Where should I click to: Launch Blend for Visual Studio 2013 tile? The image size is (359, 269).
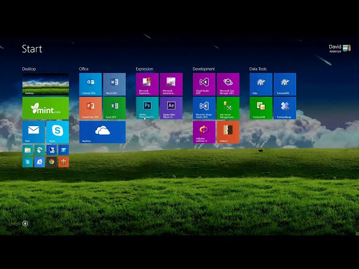(204, 108)
